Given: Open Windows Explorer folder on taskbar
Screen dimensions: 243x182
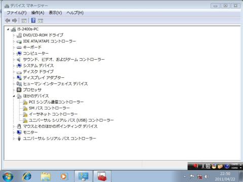Looking at the screenshot, I should [46, 176].
